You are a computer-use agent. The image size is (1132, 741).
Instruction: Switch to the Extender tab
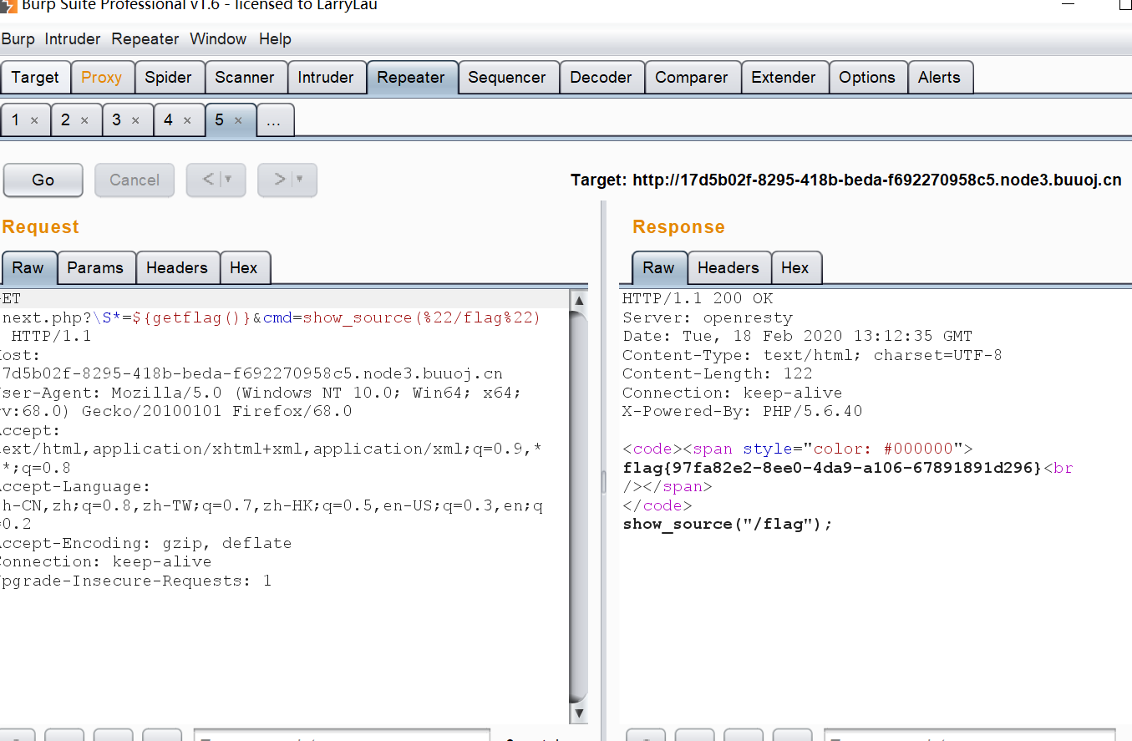pos(784,78)
